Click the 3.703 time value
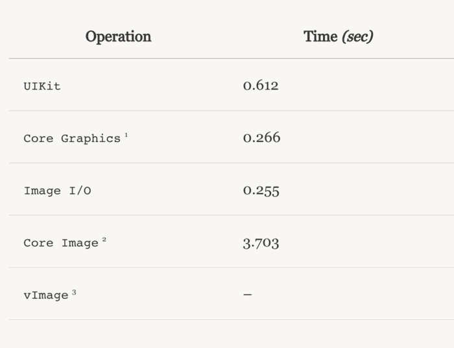This screenshot has height=348, width=454. click(261, 243)
